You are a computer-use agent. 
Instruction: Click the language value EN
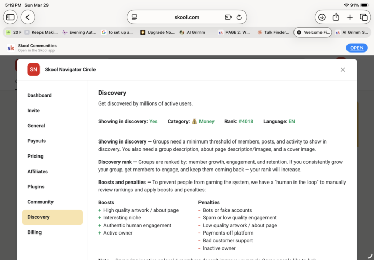pyautogui.click(x=292, y=121)
